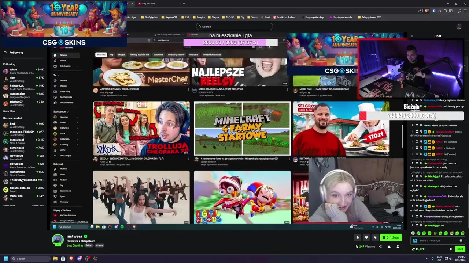Open the user avatar menu at top right

tap(459, 26)
